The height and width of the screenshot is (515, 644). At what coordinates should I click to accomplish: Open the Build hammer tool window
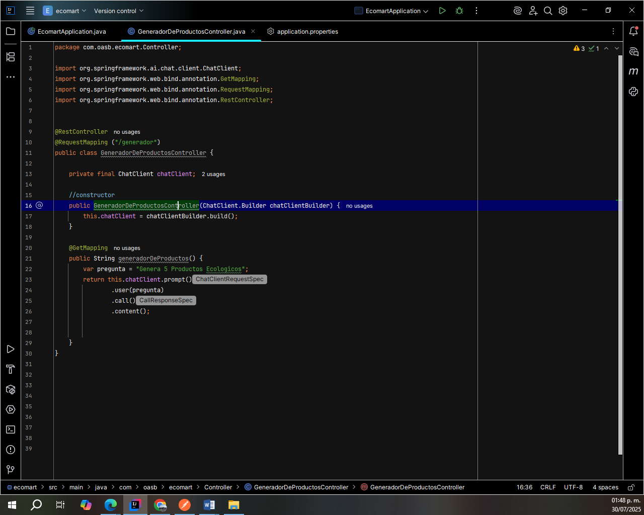pyautogui.click(x=11, y=369)
